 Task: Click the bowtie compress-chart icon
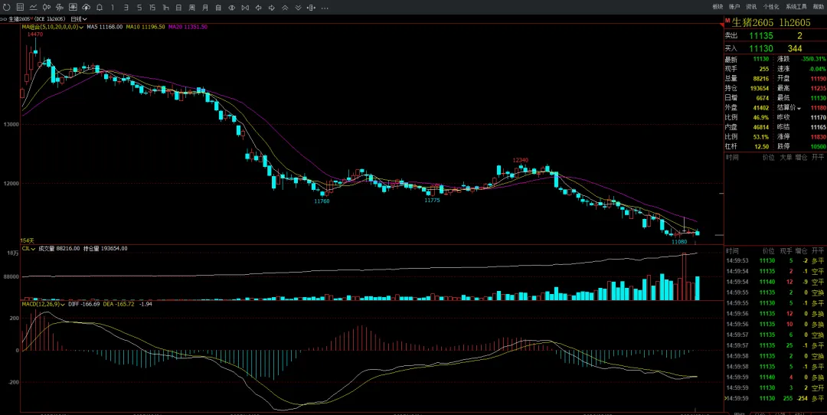245,8
